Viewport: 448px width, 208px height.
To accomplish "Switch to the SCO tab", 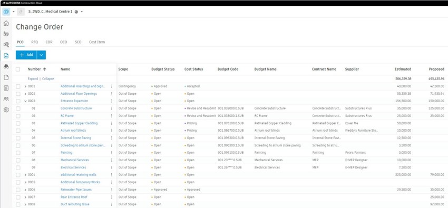I will [x=78, y=42].
